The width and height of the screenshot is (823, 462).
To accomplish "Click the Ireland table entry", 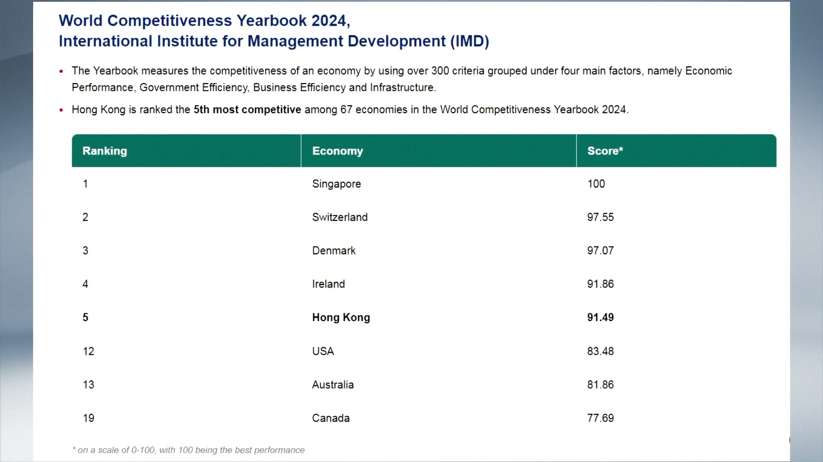I will click(328, 284).
